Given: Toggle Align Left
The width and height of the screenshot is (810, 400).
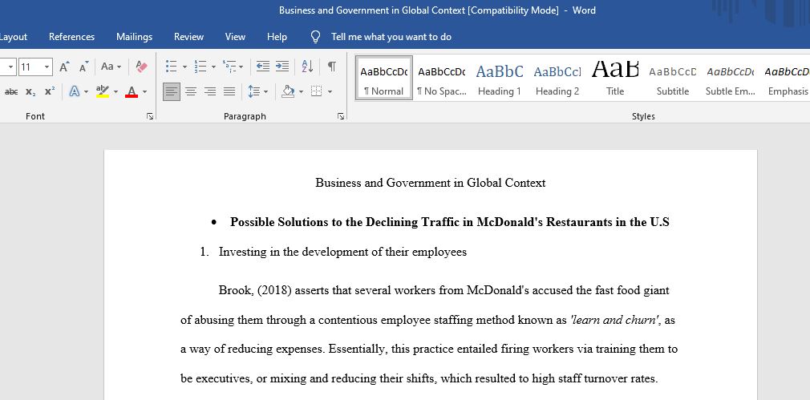Looking at the screenshot, I should pyautogui.click(x=172, y=92).
